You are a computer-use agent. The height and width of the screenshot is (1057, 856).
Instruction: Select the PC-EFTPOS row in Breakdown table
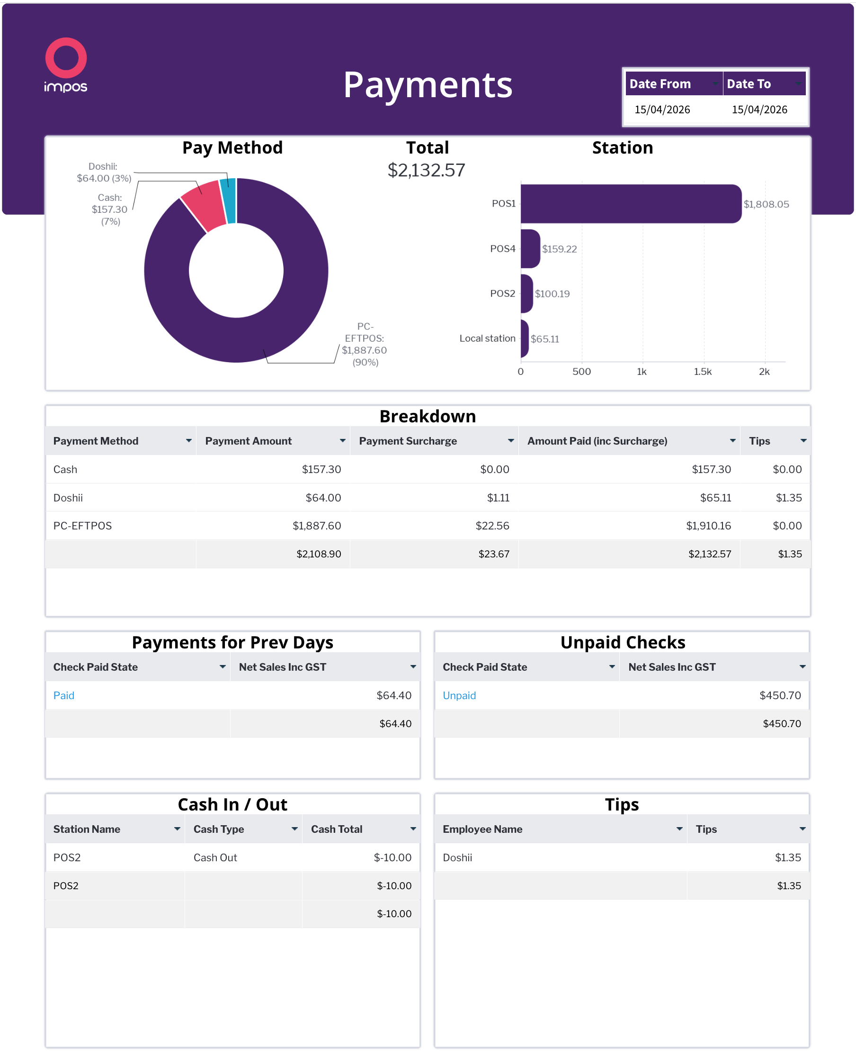tap(82, 526)
